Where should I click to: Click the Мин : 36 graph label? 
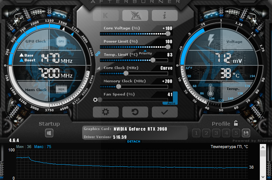[x=24, y=147]
